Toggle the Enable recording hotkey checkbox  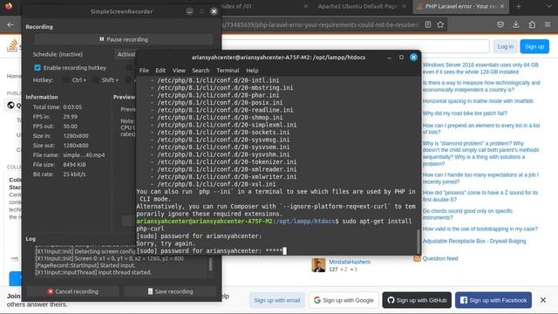(37, 68)
